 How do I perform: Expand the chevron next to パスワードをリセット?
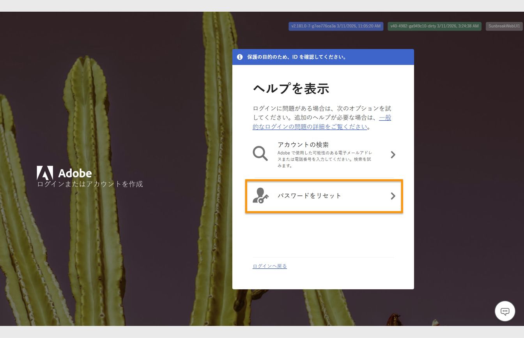[393, 196]
